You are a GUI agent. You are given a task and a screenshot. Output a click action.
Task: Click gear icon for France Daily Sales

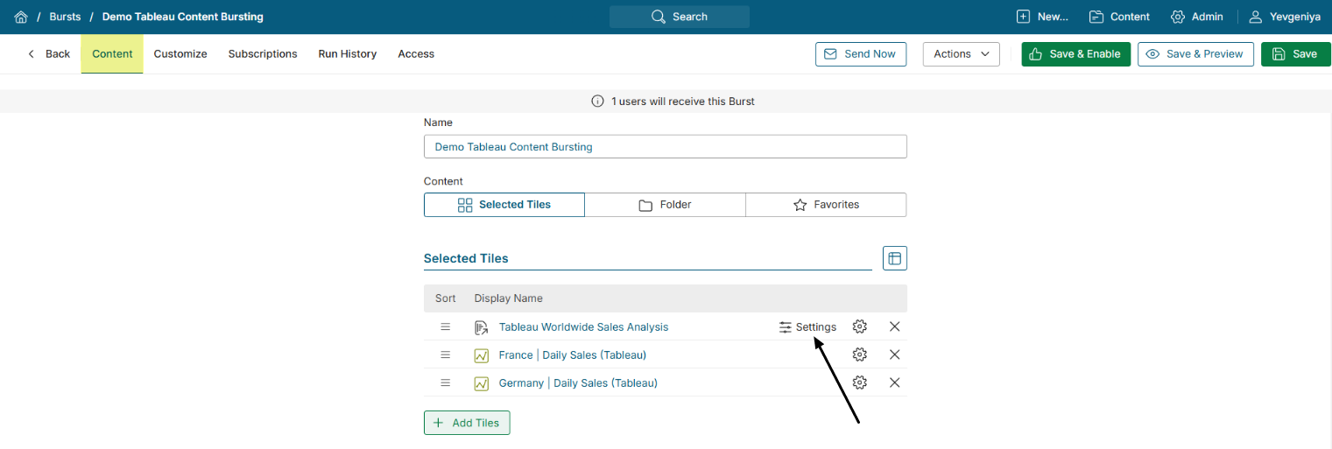860,354
